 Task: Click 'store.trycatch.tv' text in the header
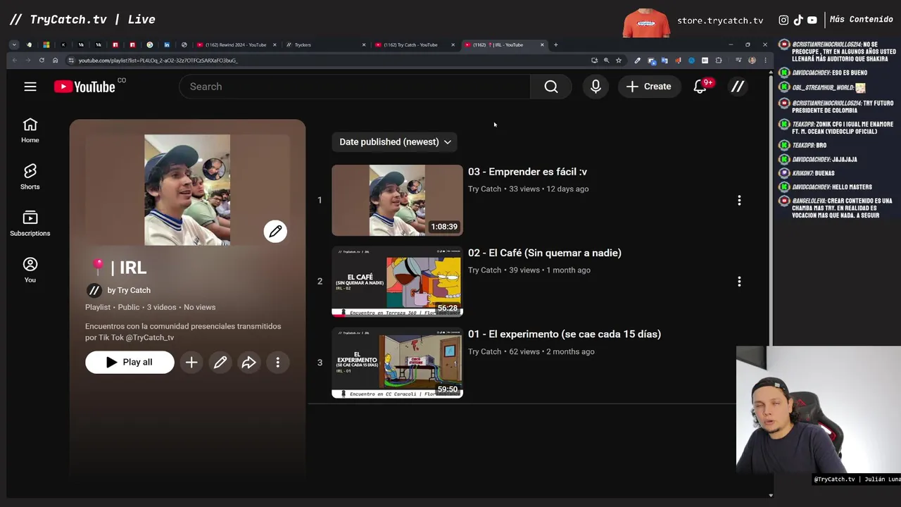click(x=720, y=20)
